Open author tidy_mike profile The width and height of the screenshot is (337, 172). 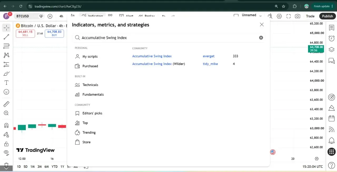[x=210, y=64]
